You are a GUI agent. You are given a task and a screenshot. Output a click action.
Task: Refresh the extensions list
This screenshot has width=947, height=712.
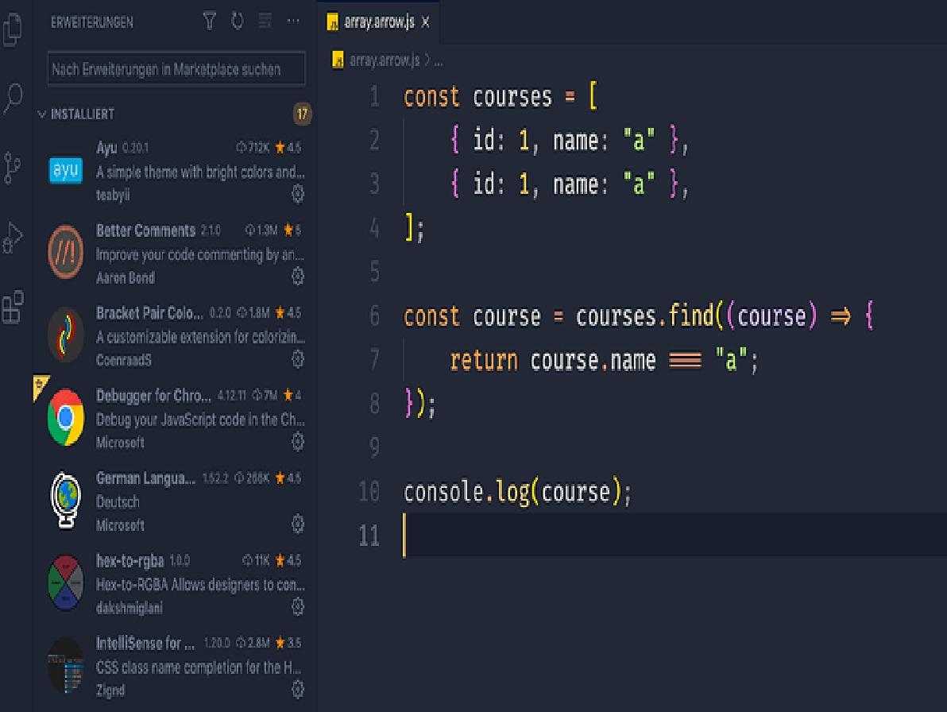237,21
